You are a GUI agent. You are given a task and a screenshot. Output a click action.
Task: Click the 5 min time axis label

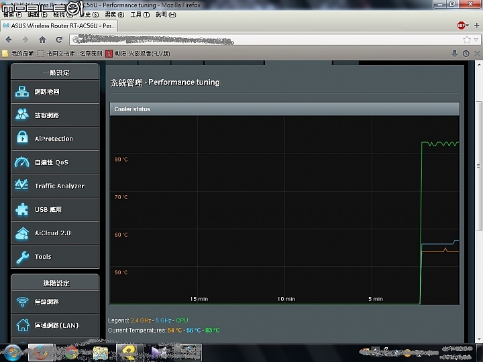pos(376,299)
